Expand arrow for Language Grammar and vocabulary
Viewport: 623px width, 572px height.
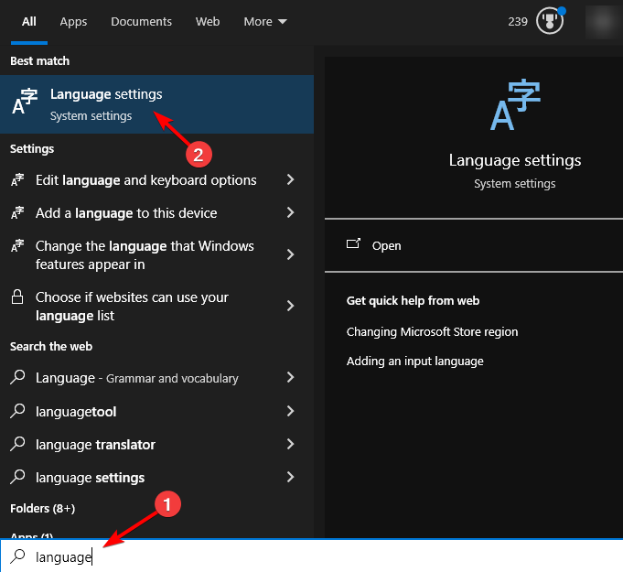[290, 377]
